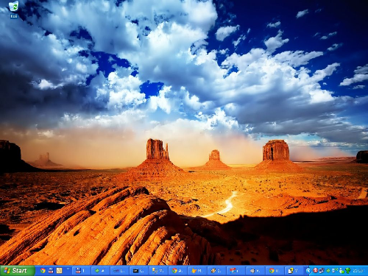This screenshot has height=276, width=368.
Task: Expand hidden tray icons with round arrow
Action: pos(309,271)
